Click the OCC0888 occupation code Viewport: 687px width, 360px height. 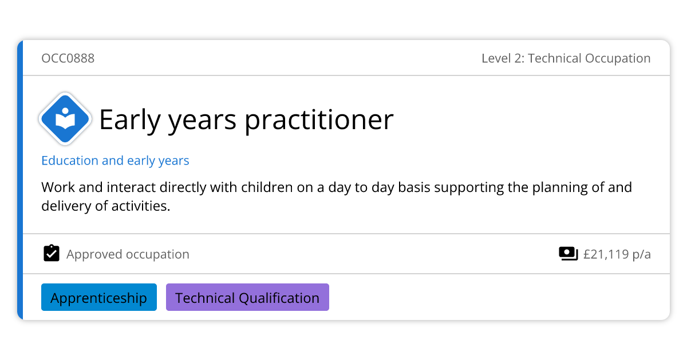pos(68,58)
